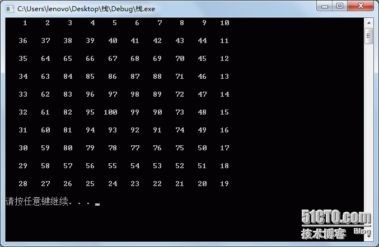Screen dimensions: 379x247
Task: Click the number 77 in the matrix
Action: 135,148
